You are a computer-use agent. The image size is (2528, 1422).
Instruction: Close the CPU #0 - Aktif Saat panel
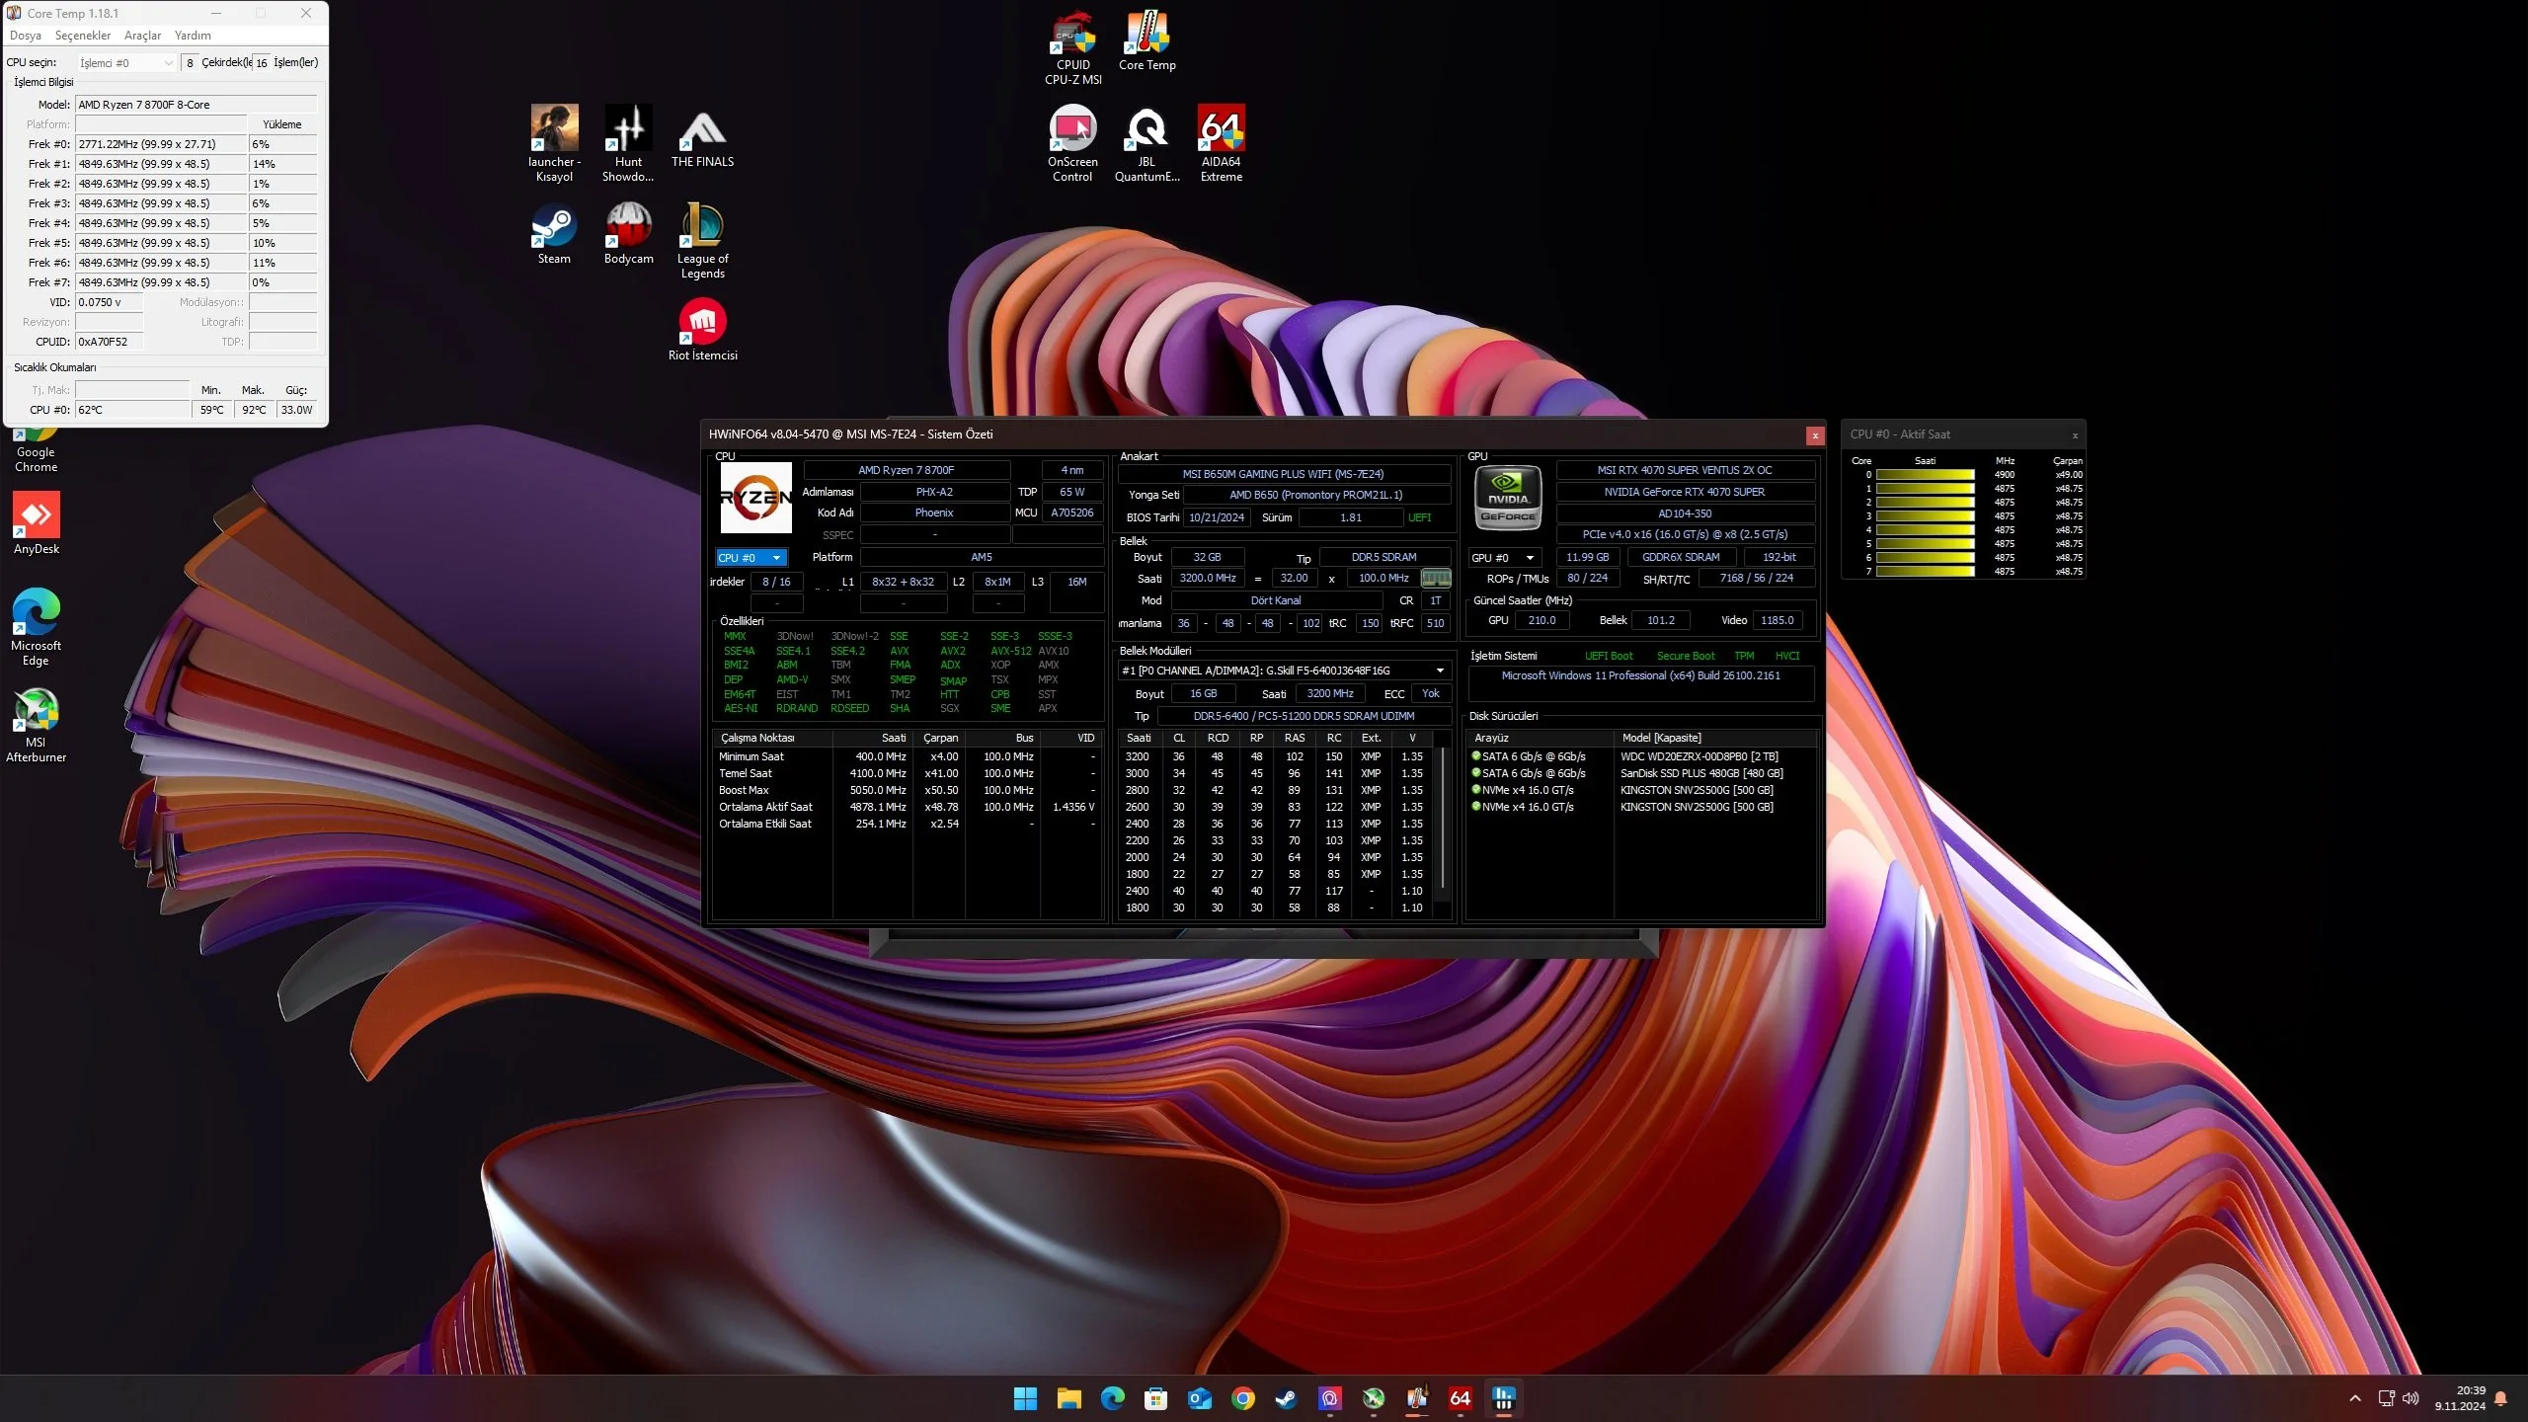pyautogui.click(x=2075, y=435)
